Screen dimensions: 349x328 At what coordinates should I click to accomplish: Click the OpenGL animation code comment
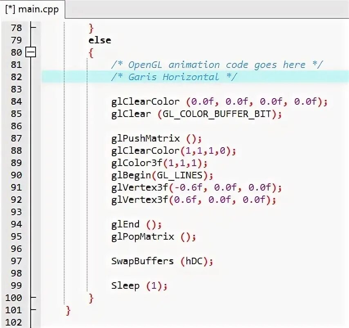tap(217, 65)
